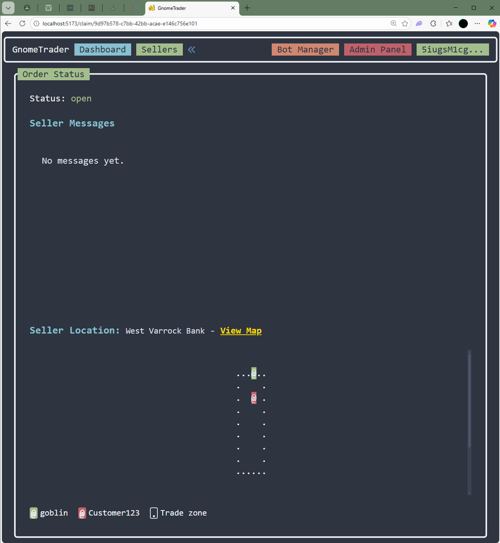Select the GnomeTrader browser tab

coord(192,8)
